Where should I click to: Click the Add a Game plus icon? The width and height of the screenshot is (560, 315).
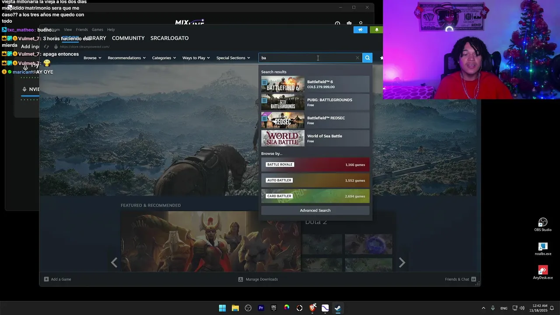pos(46,279)
